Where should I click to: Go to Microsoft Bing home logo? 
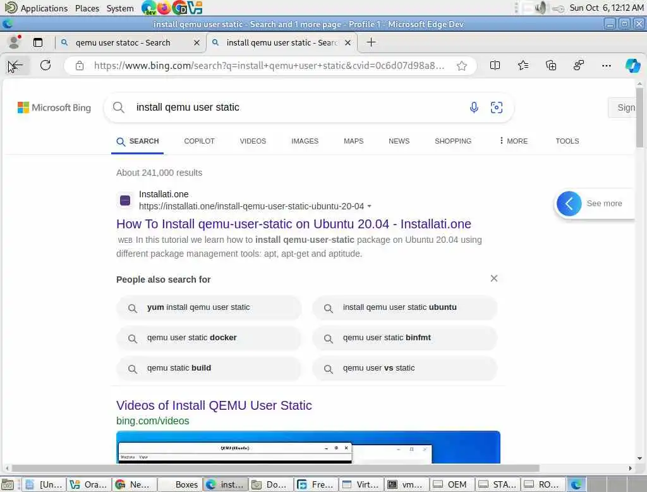pyautogui.click(x=54, y=108)
